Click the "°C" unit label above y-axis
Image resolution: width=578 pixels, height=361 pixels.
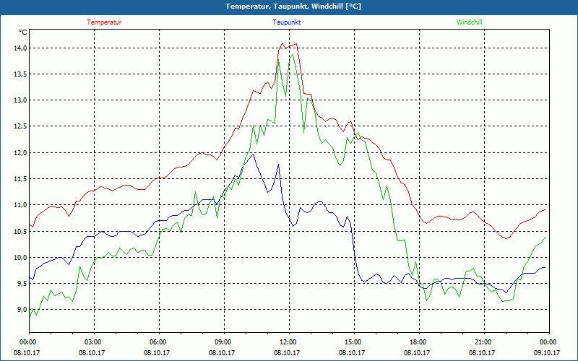tap(23, 32)
